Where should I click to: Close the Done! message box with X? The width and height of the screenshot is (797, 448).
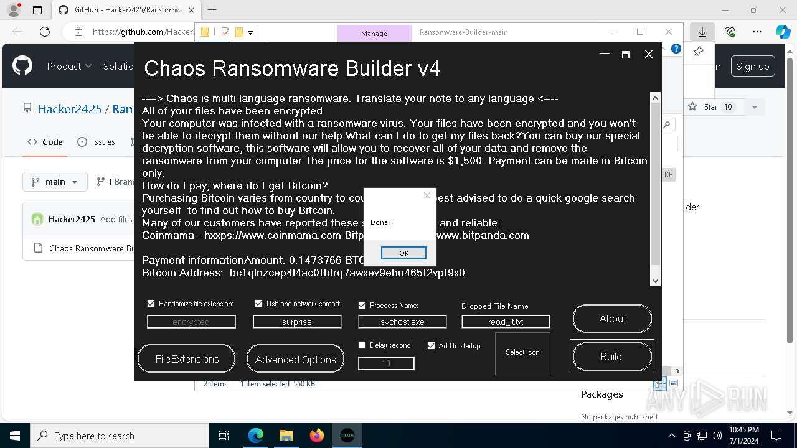tap(427, 195)
